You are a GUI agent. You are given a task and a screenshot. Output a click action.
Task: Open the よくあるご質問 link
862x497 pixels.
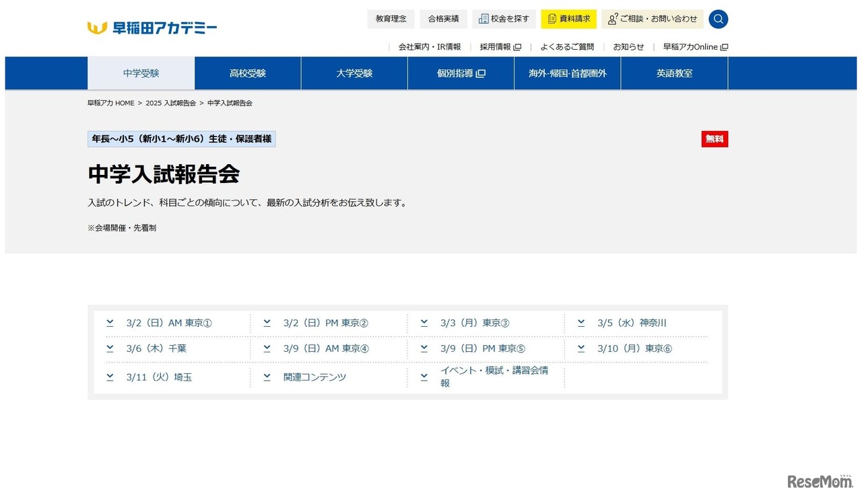coord(567,47)
